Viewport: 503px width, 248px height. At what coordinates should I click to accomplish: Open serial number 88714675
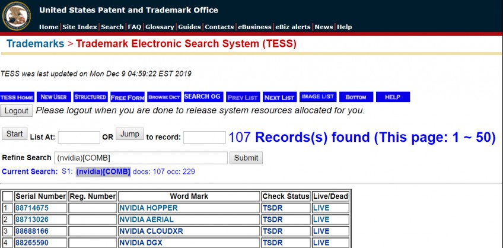pyautogui.click(x=32, y=208)
